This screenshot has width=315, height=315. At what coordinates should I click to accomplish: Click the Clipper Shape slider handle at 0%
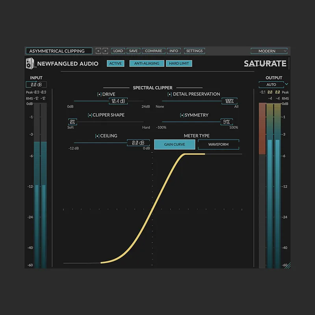pos(72,122)
